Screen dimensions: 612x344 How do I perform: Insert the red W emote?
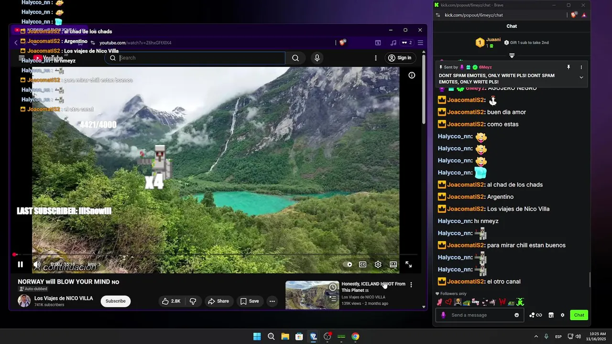(503, 302)
